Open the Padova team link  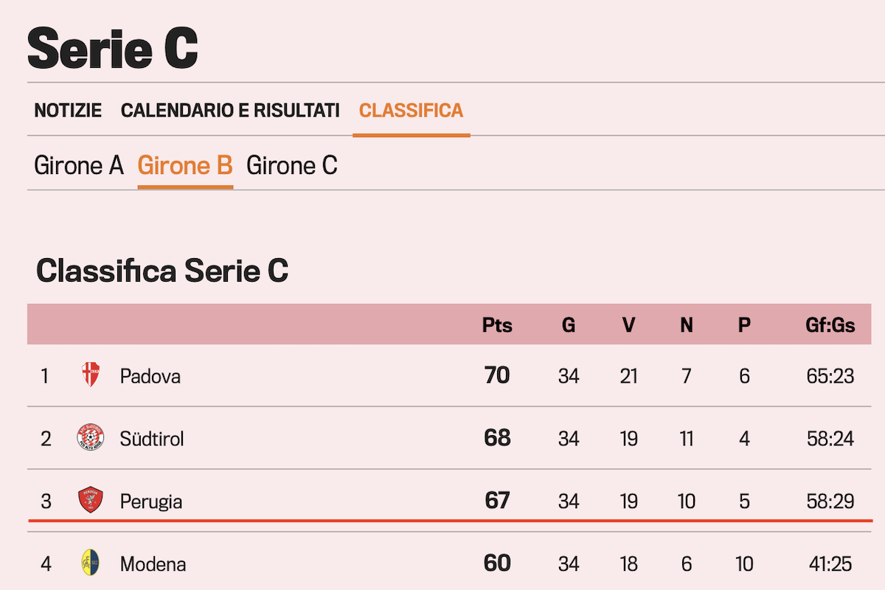click(150, 376)
